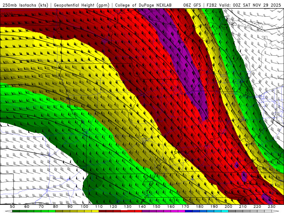Click the 160 value on legend scale
Image resolution: width=284 pixels, height=213 pixels.
pyautogui.click(x=171, y=207)
